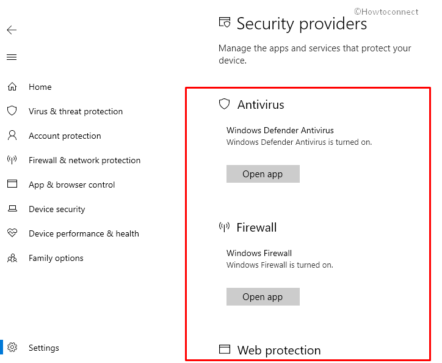Click the Account protection person icon
Screen dimensions: 442x363
12,136
